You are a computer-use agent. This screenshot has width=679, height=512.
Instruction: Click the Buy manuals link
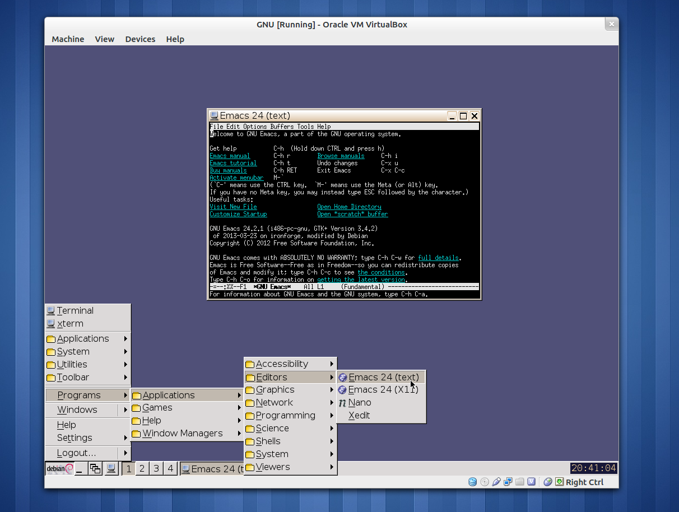228,170
